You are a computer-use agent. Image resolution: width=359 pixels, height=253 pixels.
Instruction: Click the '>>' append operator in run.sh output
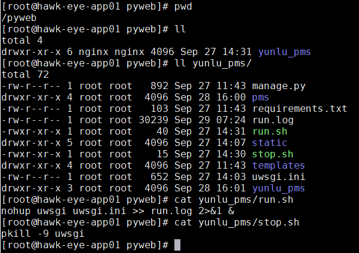click(139, 211)
